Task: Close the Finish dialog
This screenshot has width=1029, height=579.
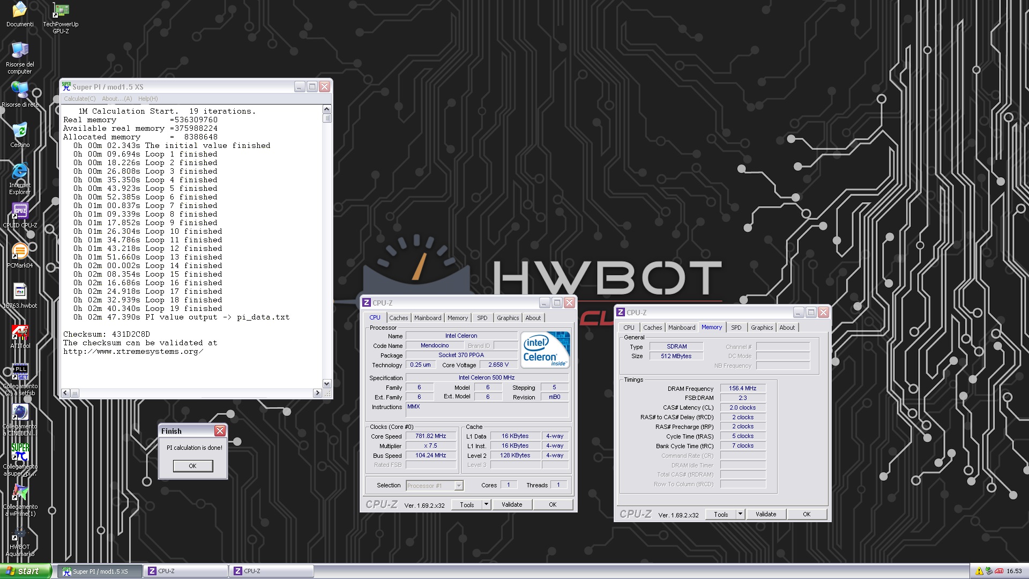Action: coord(220,431)
